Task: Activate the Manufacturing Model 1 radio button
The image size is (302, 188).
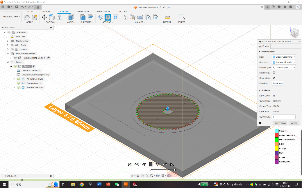Action: pyautogui.click(x=49, y=58)
